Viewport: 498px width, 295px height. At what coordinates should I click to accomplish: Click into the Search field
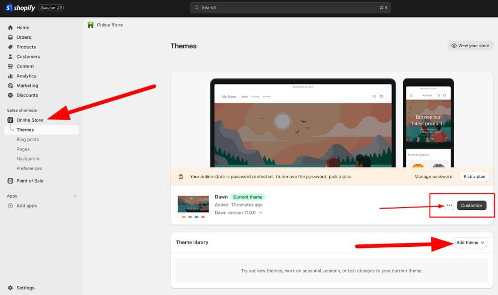(x=291, y=8)
